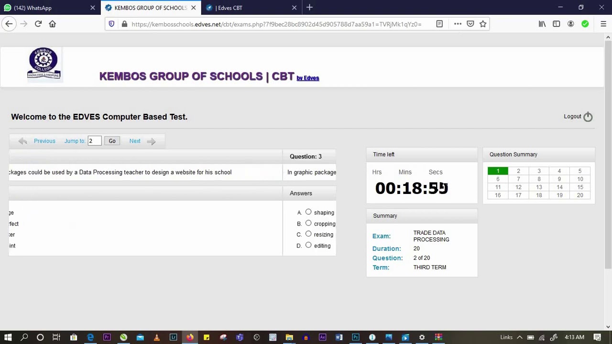This screenshot has width=612, height=344.
Task: Click the Next link
Action: point(135,141)
